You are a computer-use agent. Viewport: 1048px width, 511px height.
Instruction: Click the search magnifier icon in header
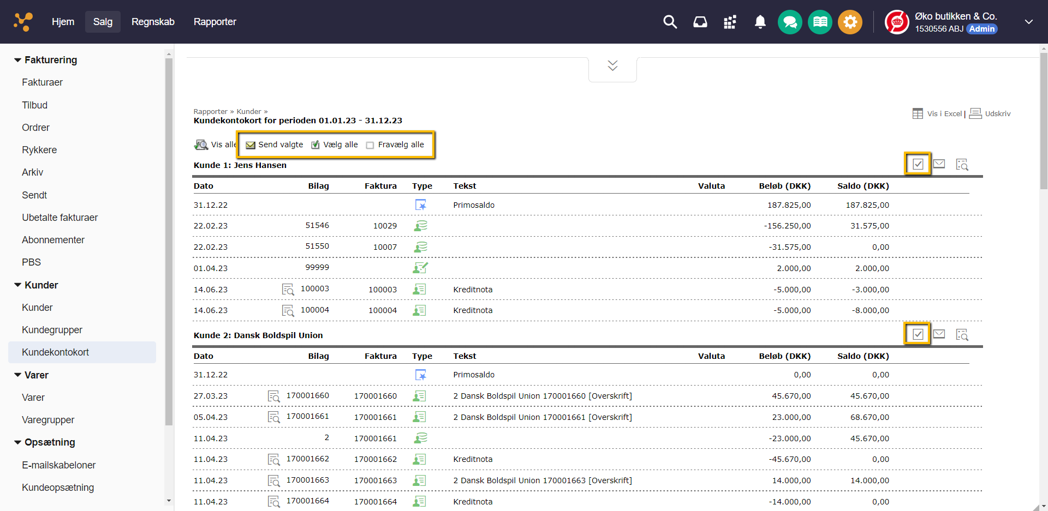click(670, 22)
